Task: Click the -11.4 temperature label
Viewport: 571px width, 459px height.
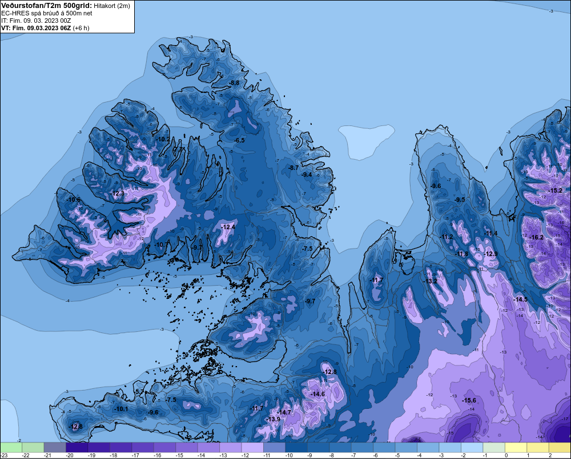Action: click(490, 234)
